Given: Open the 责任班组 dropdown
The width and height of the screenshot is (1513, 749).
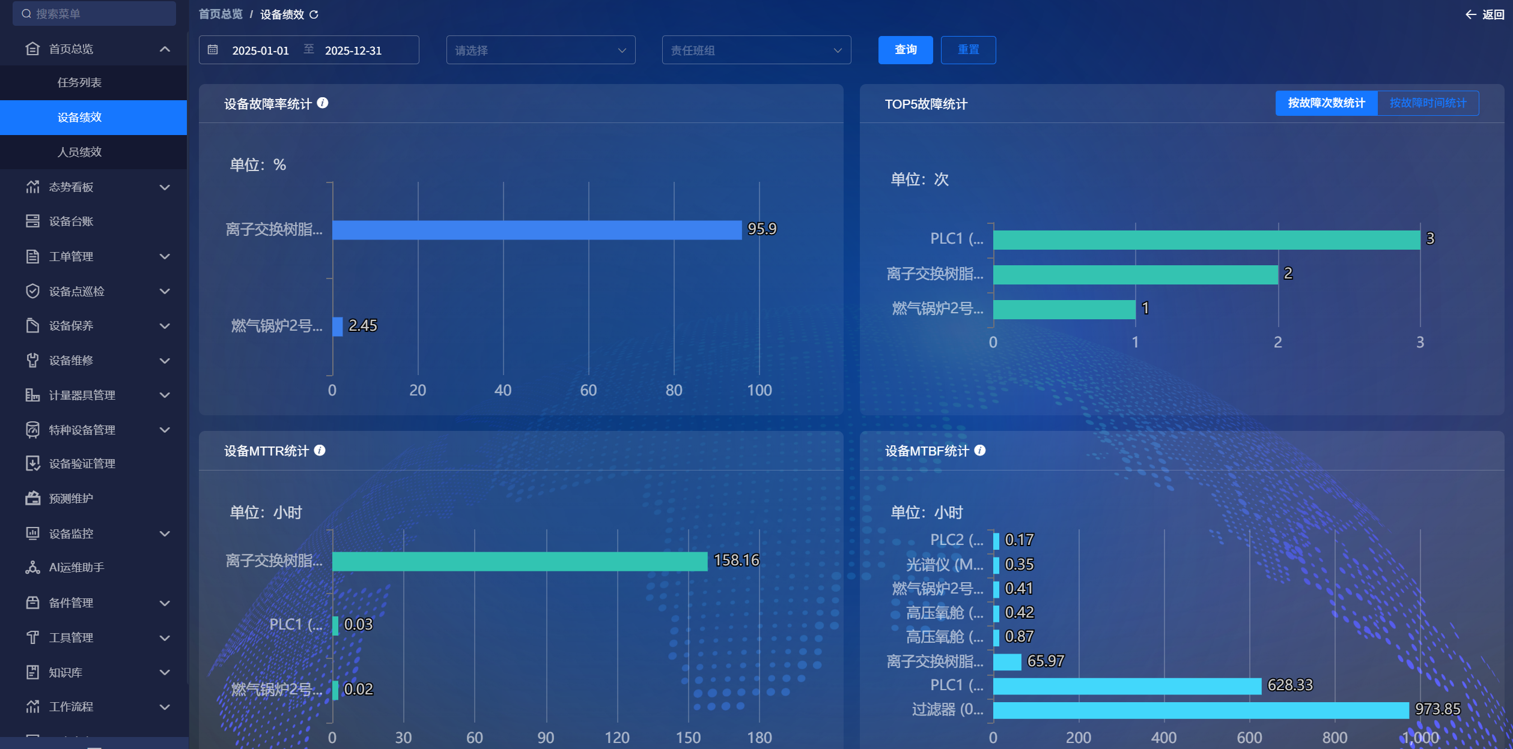Looking at the screenshot, I should 757,50.
